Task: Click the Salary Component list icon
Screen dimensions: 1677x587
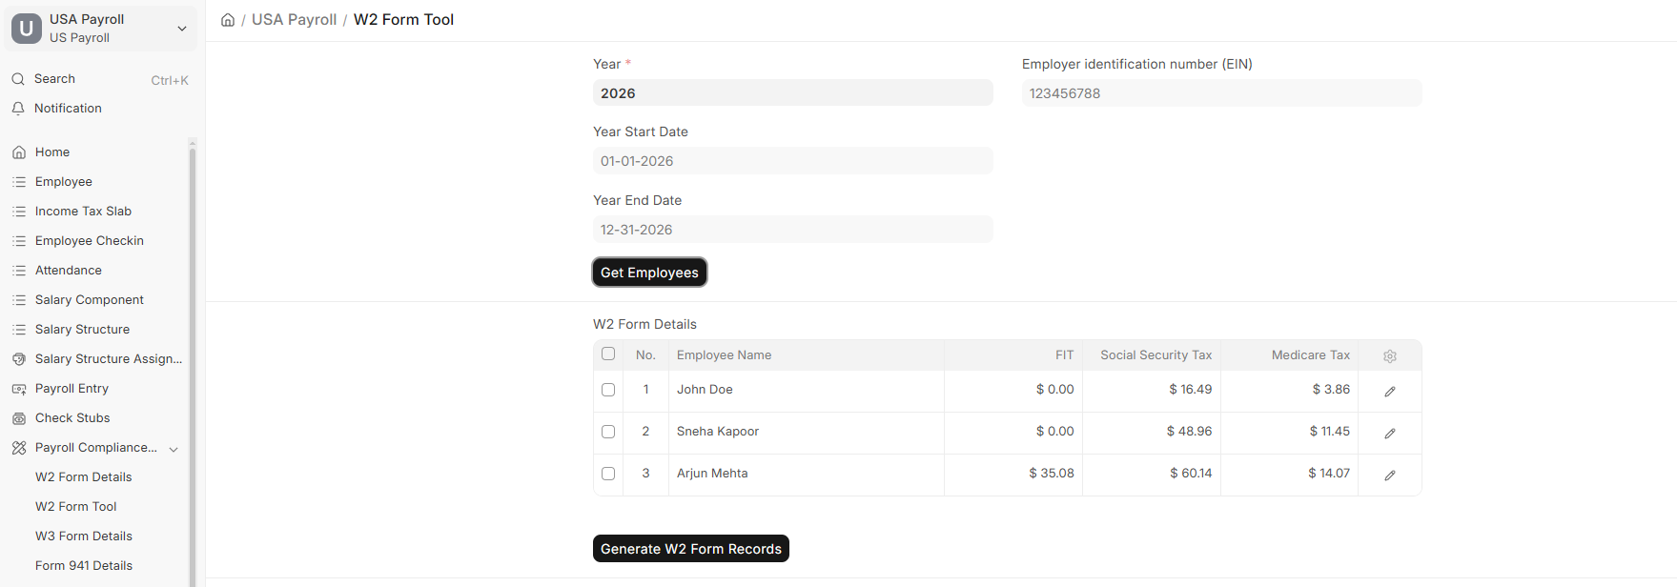Action: point(19,300)
